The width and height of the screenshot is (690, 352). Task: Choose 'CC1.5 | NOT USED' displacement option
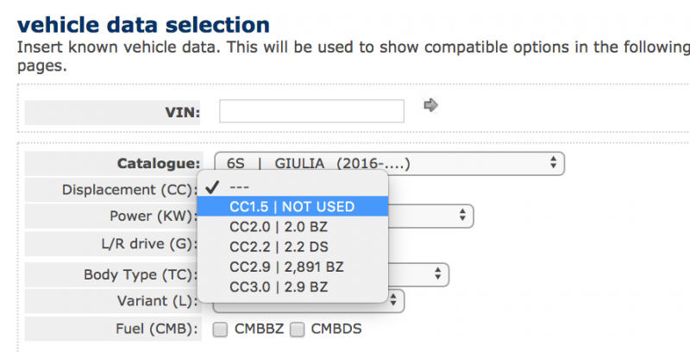[x=293, y=206]
